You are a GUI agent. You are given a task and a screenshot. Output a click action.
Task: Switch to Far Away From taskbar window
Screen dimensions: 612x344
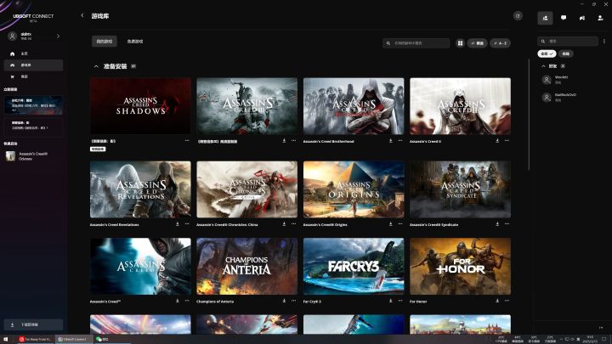click(35, 339)
